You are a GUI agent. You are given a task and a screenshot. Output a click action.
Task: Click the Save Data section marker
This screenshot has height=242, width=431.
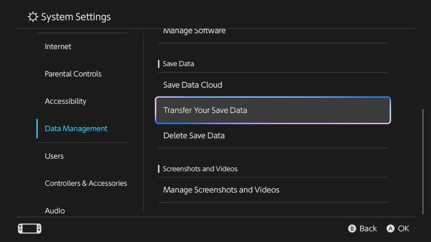[x=158, y=64]
